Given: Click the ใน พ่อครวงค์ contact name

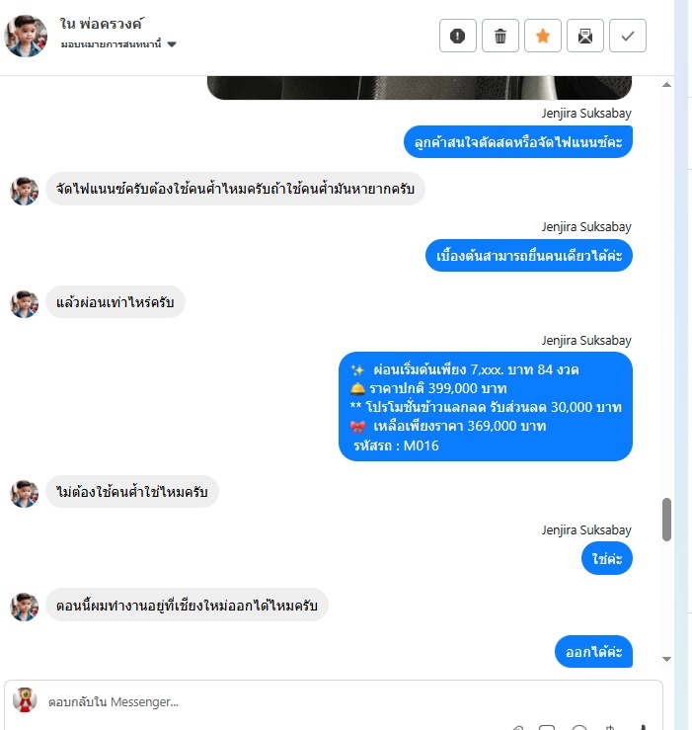Looking at the screenshot, I should click(x=102, y=24).
